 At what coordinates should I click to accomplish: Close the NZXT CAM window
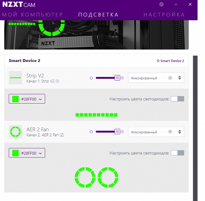point(190,4)
